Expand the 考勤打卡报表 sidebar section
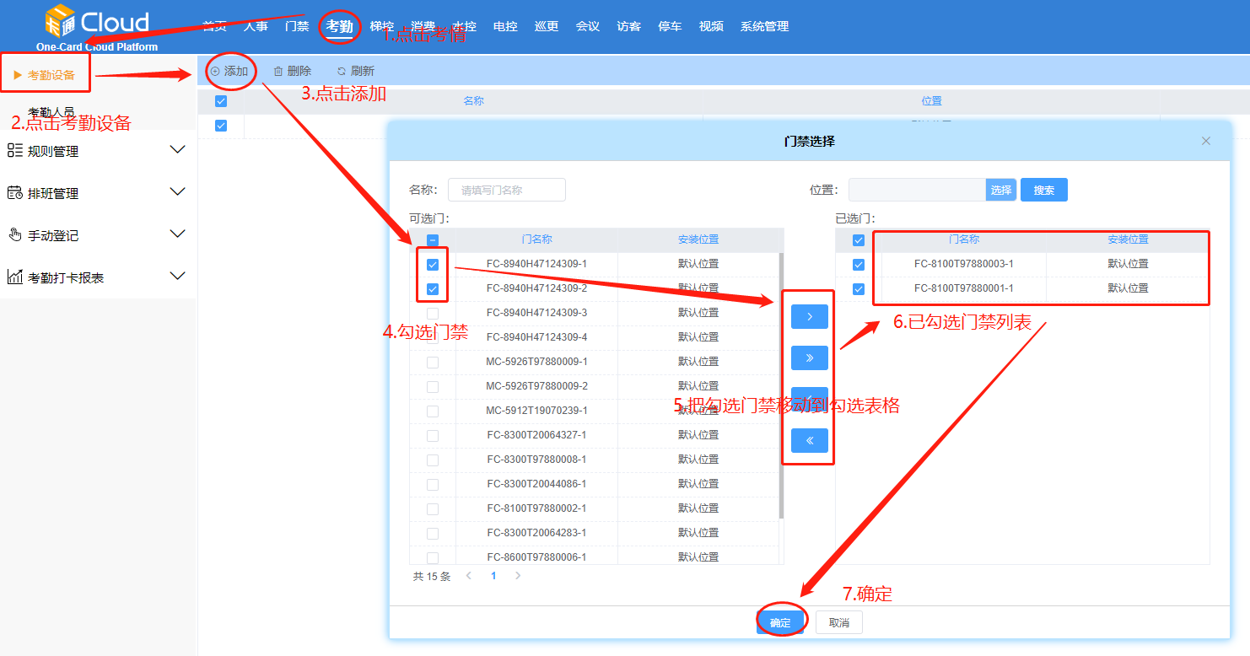Viewport: 1250px width, 656px height. tap(98, 277)
